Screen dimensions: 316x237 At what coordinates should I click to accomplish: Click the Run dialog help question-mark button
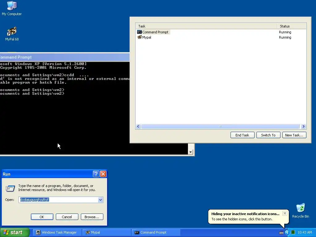point(96,174)
